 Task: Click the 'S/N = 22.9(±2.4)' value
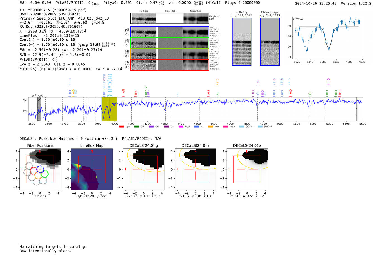[37, 54]
